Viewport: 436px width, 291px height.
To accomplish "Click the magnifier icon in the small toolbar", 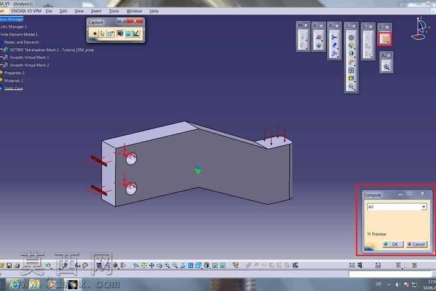I will (386, 67).
